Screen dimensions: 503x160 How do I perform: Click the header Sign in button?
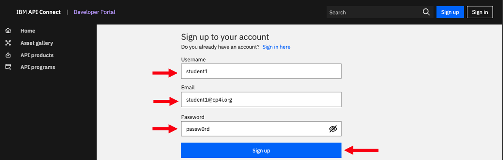point(480,12)
